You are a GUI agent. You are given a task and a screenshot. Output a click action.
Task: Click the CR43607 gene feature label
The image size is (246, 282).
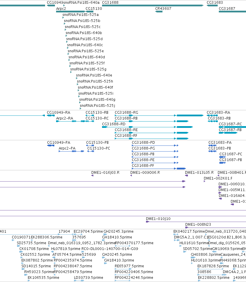click(163, 9)
